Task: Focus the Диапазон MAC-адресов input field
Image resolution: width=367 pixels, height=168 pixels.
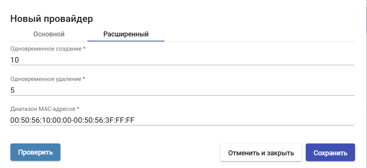Action: (x=182, y=120)
